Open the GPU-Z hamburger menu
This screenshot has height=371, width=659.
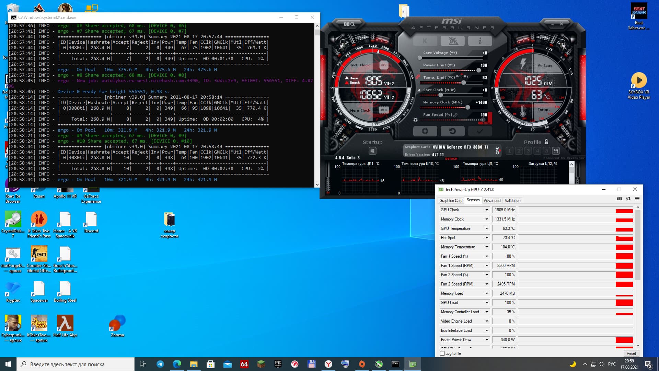pos(637,199)
